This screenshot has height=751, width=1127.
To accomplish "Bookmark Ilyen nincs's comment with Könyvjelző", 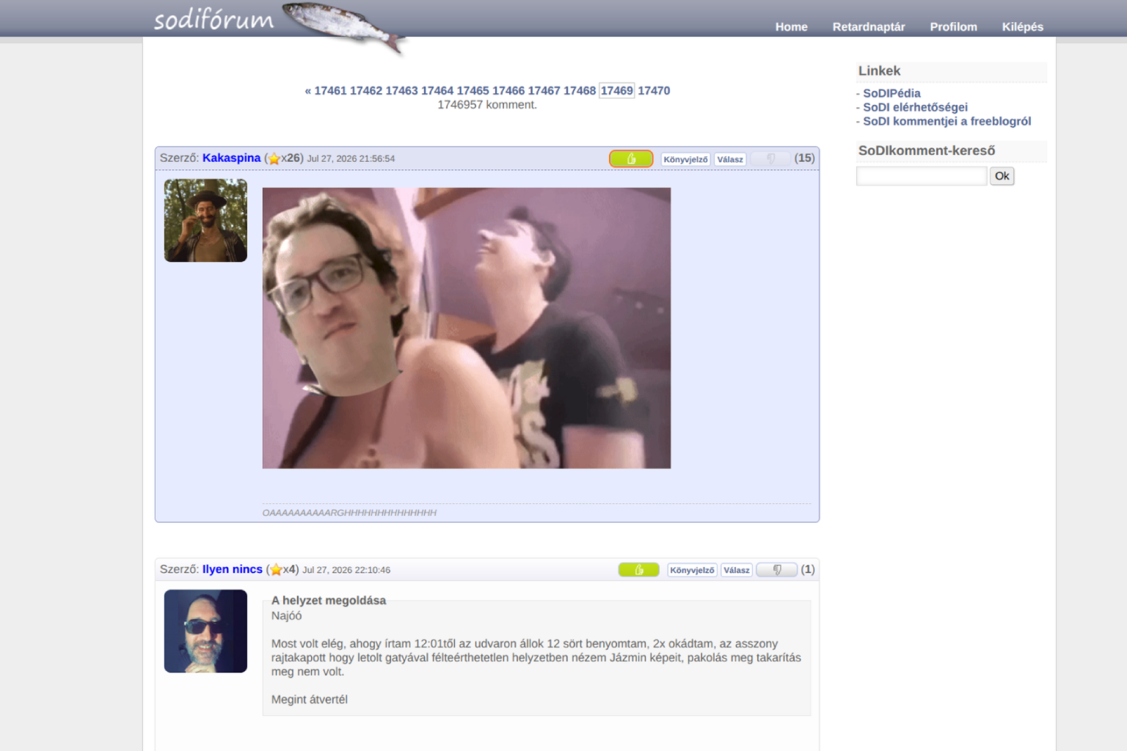I will coord(692,570).
